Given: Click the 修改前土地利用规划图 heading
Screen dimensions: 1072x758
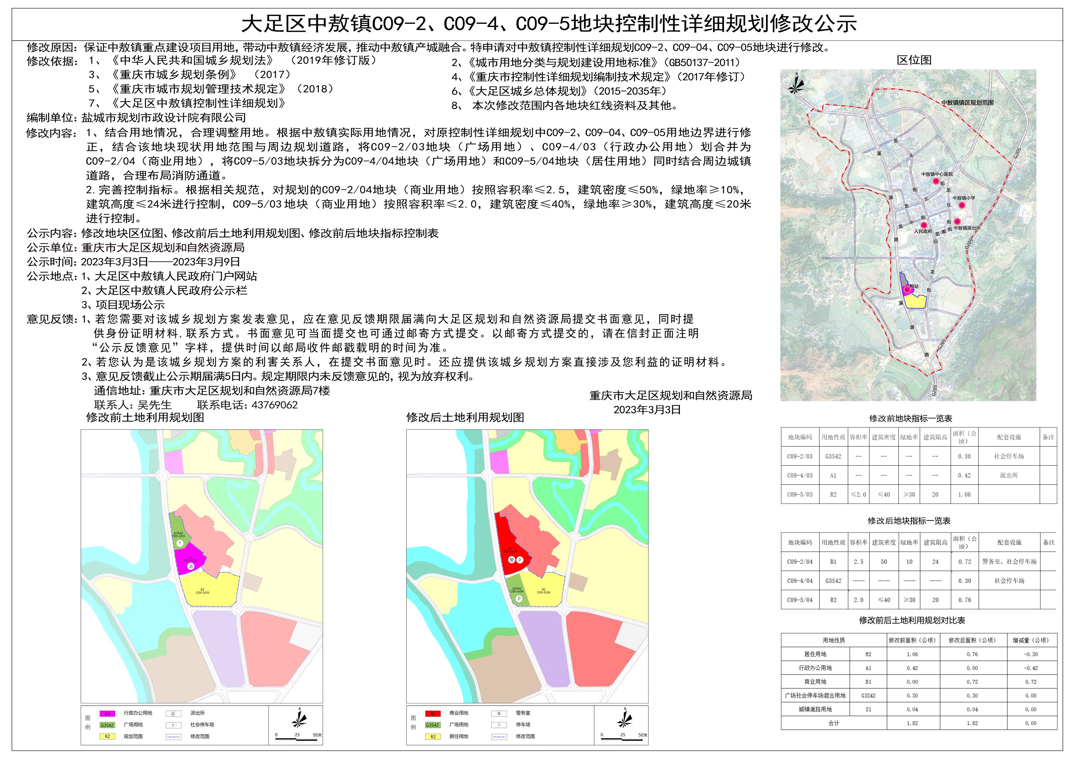Looking at the screenshot, I should click(145, 417).
